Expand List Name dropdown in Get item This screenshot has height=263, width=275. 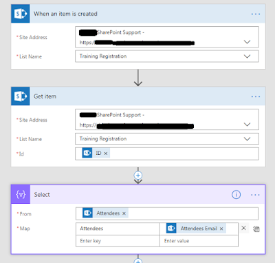(x=247, y=139)
